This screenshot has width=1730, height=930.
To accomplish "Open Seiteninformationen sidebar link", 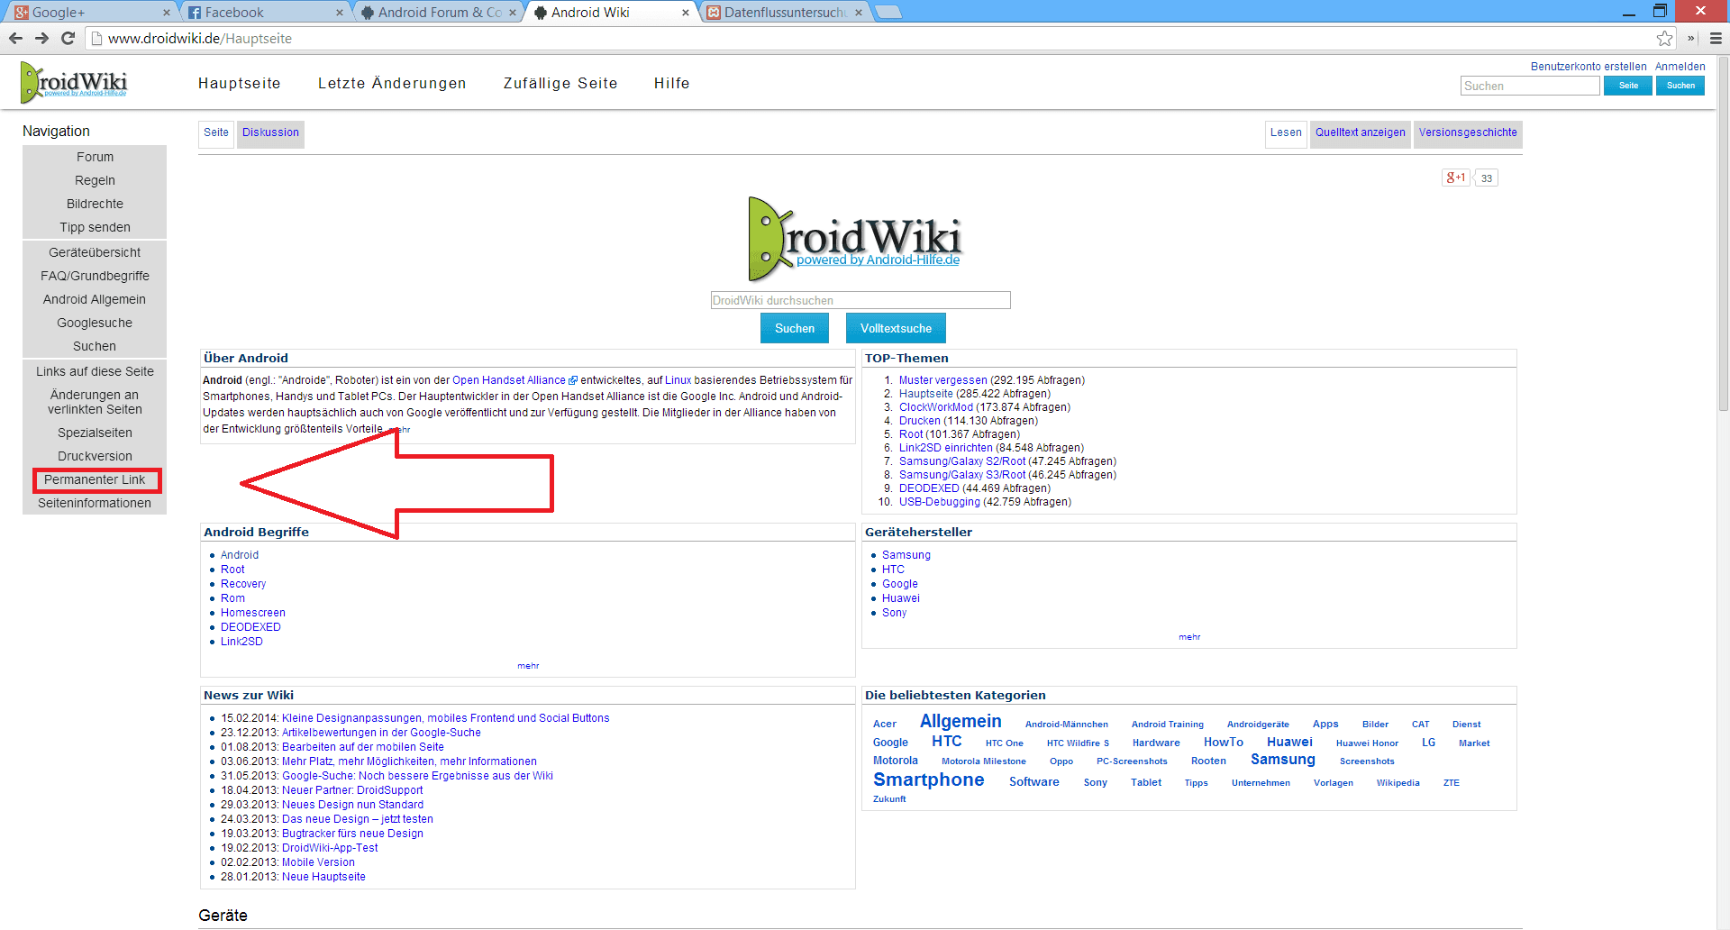I will pyautogui.click(x=95, y=503).
